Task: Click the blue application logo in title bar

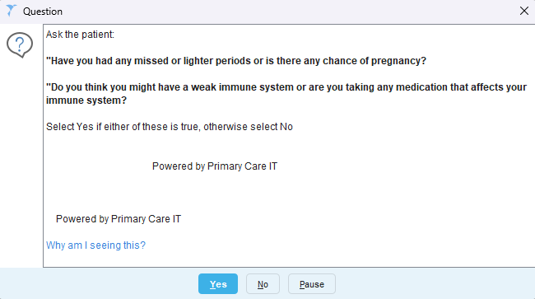Action: tap(11, 11)
